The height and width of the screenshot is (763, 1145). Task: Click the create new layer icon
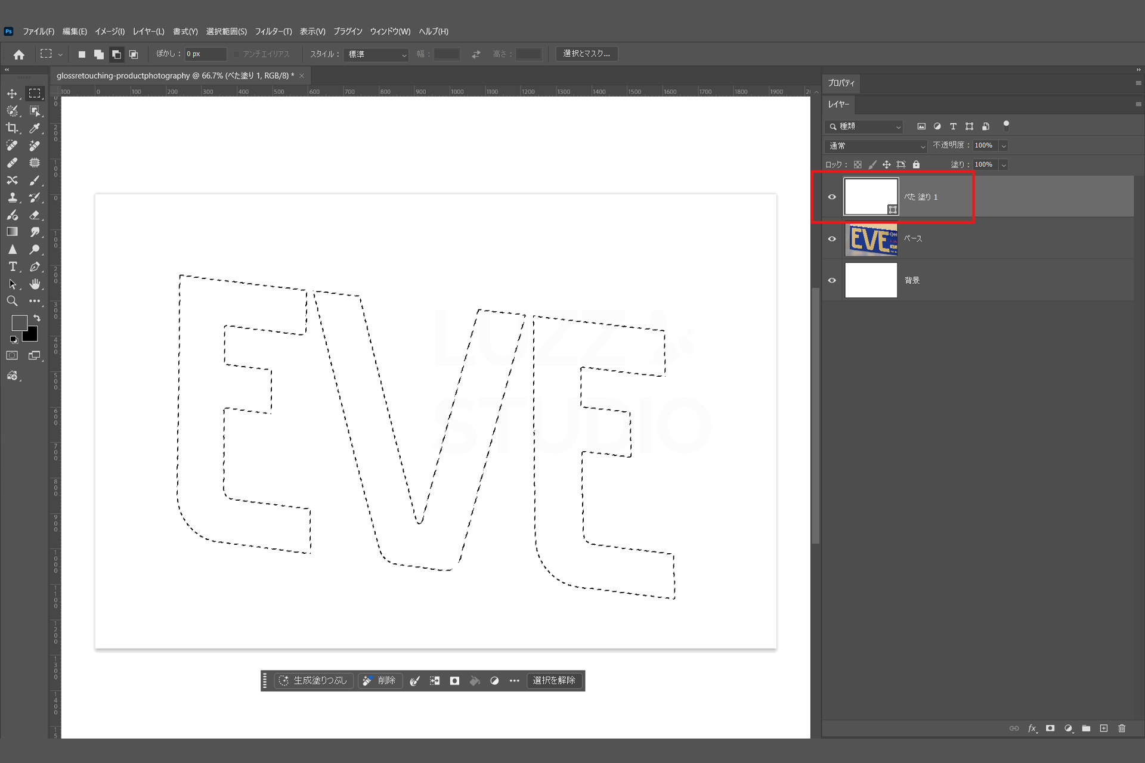tap(1104, 728)
